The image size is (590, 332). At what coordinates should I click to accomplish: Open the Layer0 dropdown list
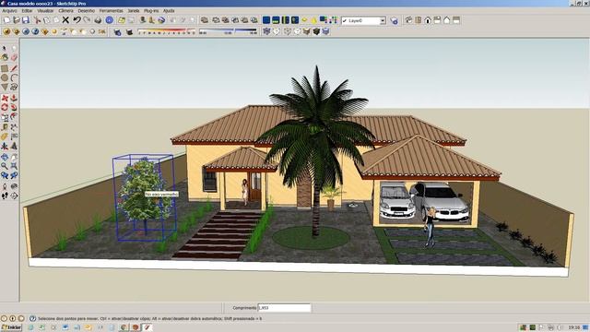pos(383,20)
